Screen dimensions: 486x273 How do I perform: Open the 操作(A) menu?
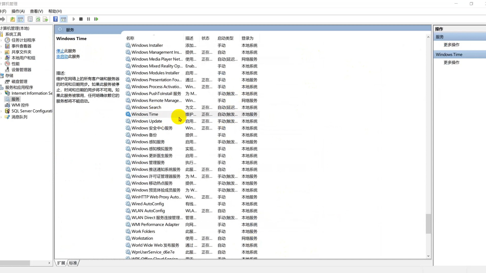[18, 11]
